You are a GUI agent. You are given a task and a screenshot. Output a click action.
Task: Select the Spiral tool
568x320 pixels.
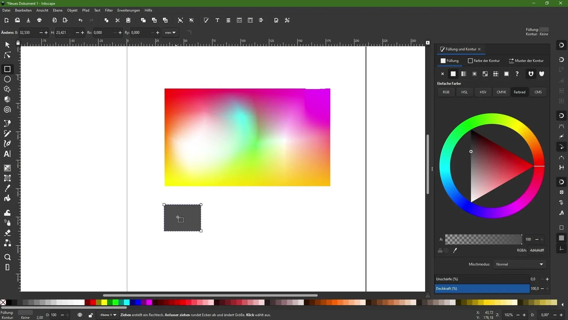(7, 110)
